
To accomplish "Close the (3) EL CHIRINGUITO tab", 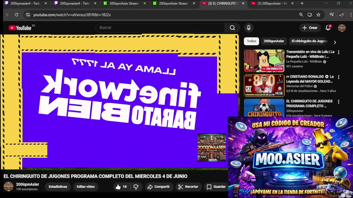I will [x=243, y=3].
